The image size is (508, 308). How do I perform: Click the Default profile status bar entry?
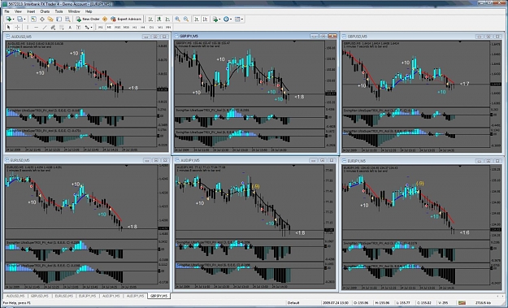[293, 303]
